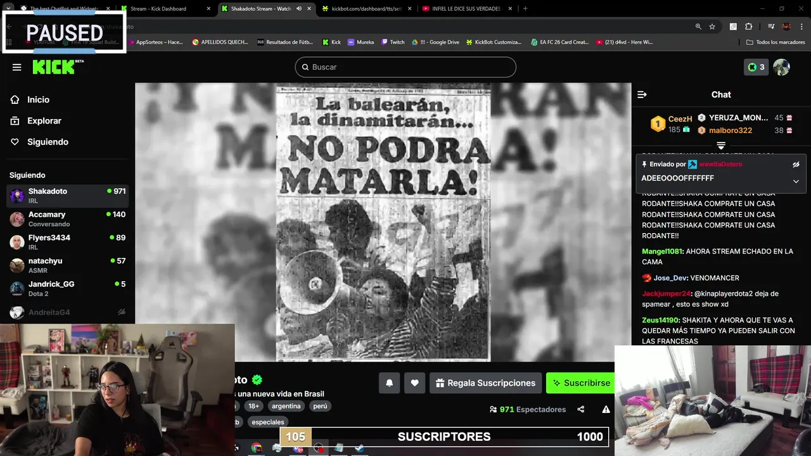Click the verified badge next to channel name
The height and width of the screenshot is (456, 811).
pyautogui.click(x=257, y=380)
